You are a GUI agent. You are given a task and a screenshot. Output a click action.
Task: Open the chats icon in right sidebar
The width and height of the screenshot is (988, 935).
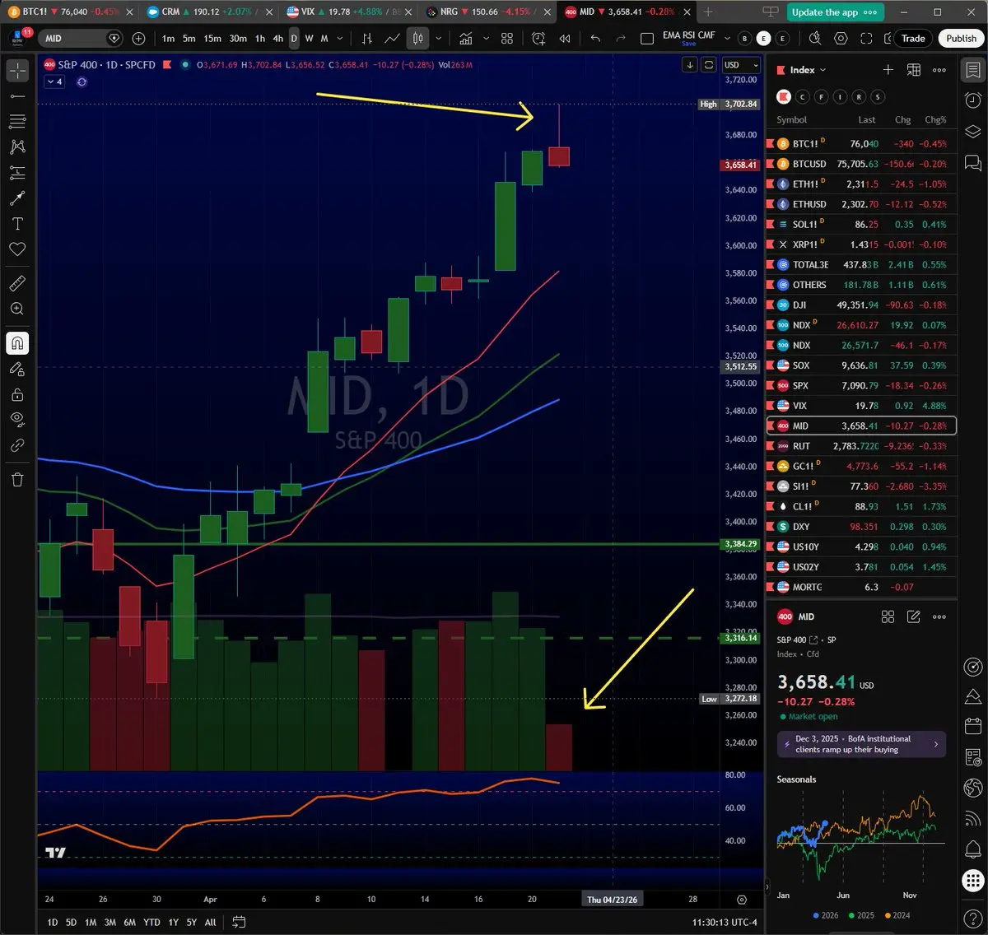click(x=972, y=162)
